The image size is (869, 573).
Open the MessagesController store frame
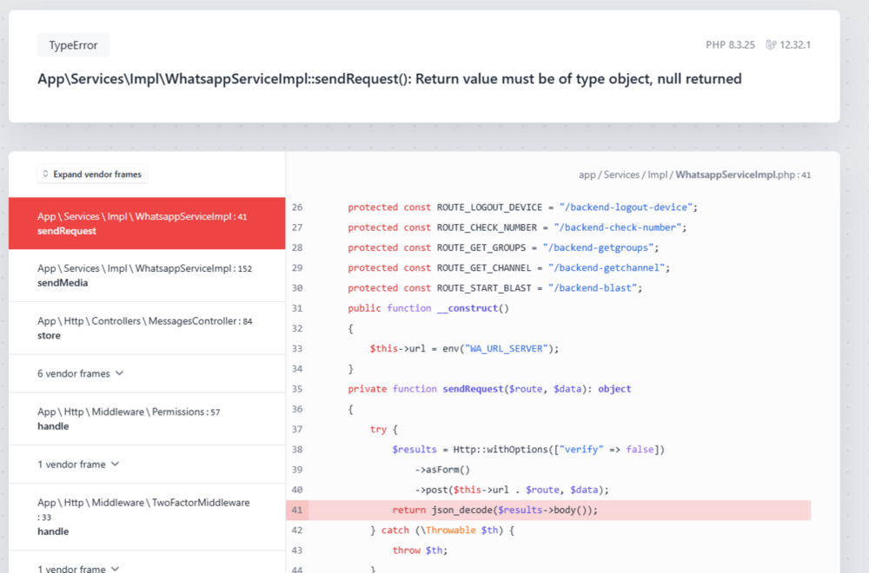(x=146, y=327)
